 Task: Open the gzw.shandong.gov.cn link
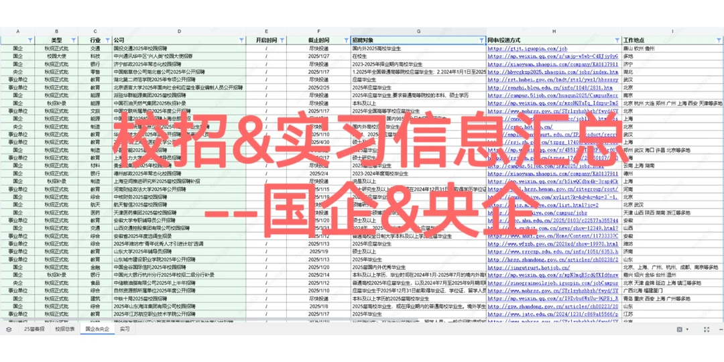coord(552,306)
